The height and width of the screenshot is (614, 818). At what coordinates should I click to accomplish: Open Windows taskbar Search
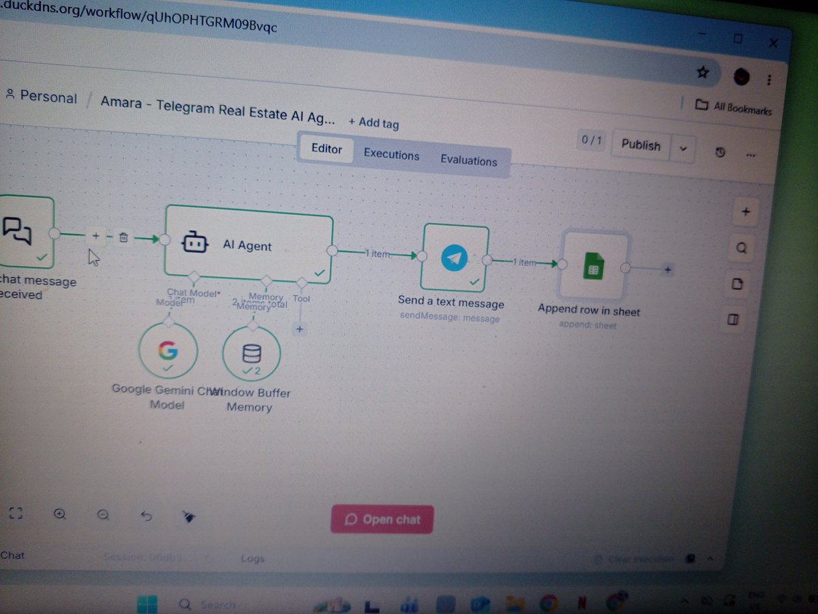coord(209,604)
